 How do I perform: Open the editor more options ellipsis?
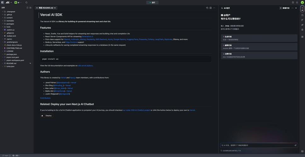(214, 8)
